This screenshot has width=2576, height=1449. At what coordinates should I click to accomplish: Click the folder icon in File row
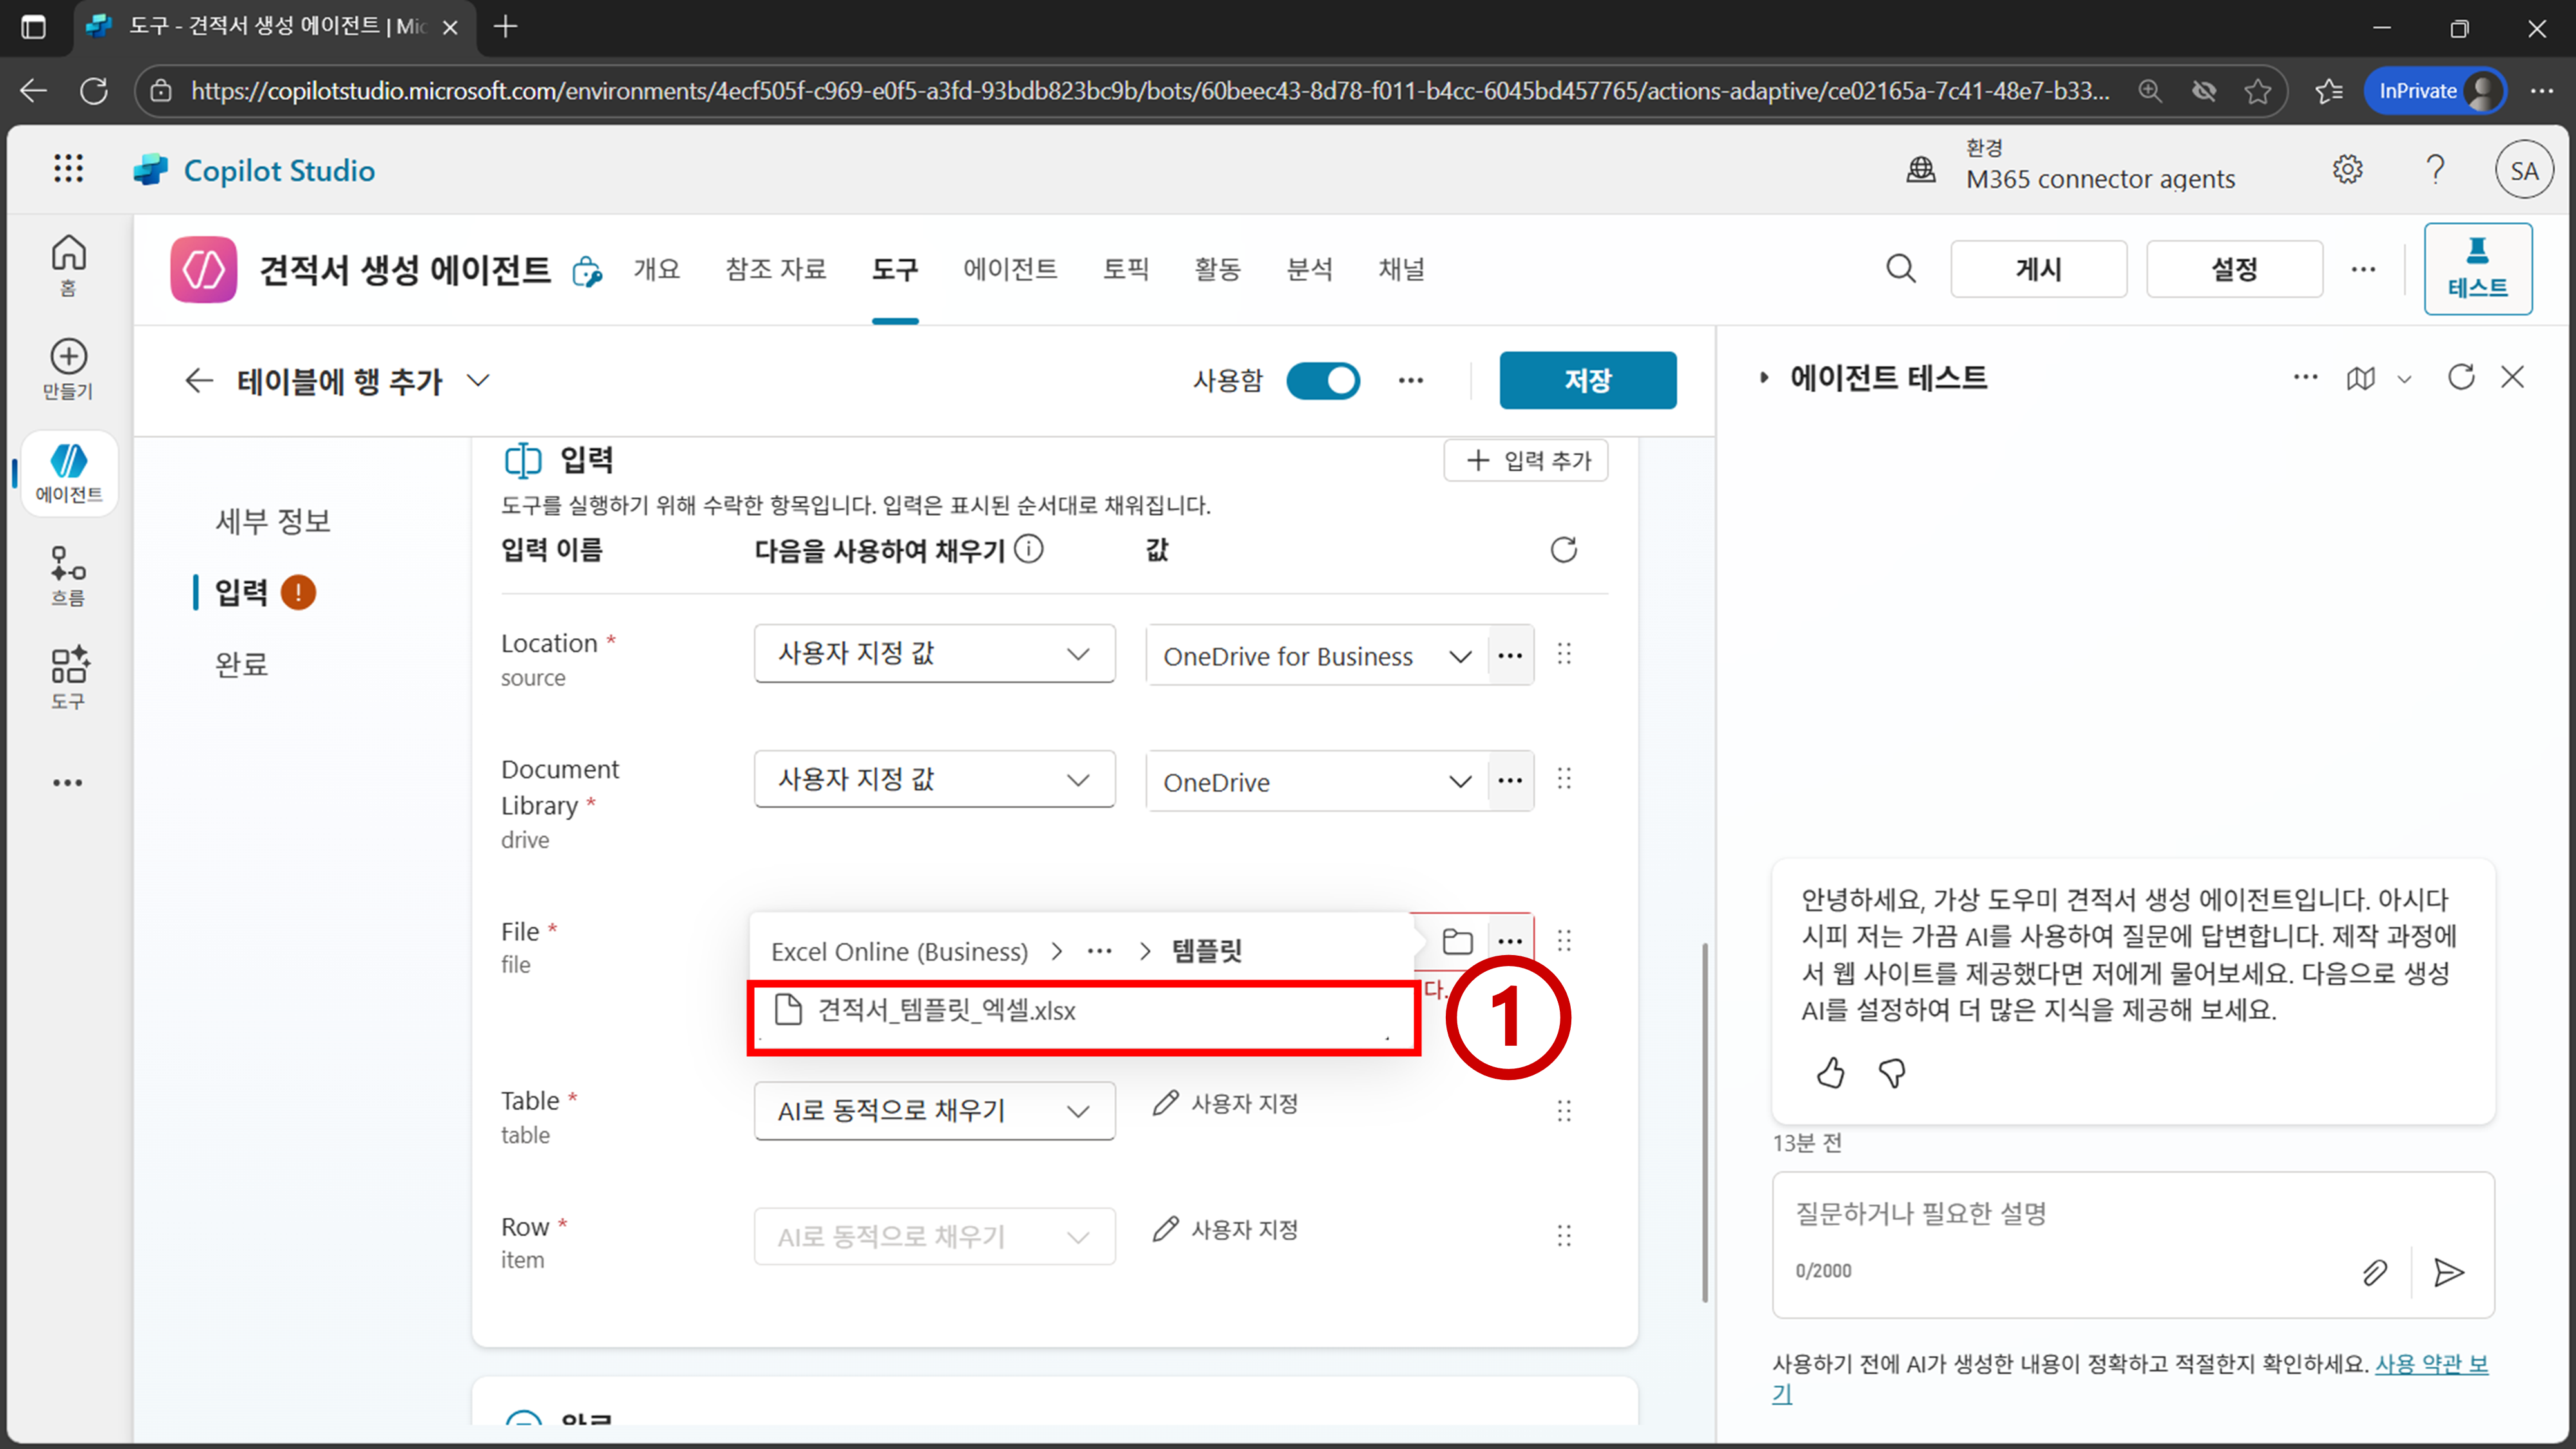(x=1457, y=940)
